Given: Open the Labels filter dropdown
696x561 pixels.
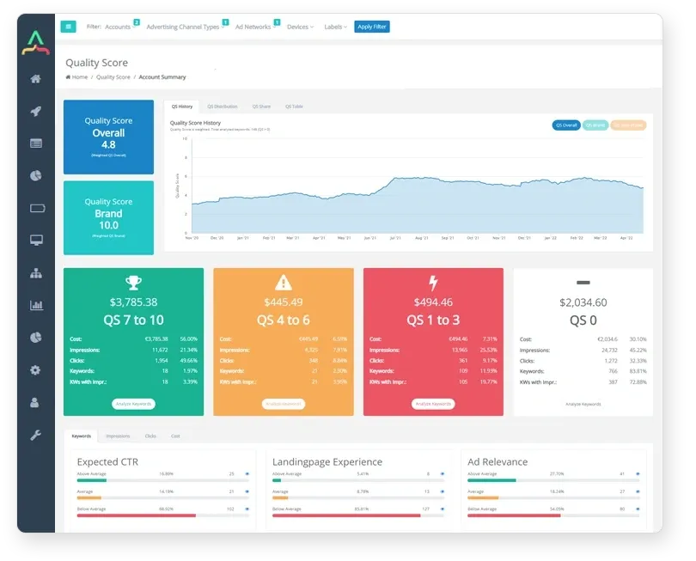Looking at the screenshot, I should pyautogui.click(x=336, y=27).
